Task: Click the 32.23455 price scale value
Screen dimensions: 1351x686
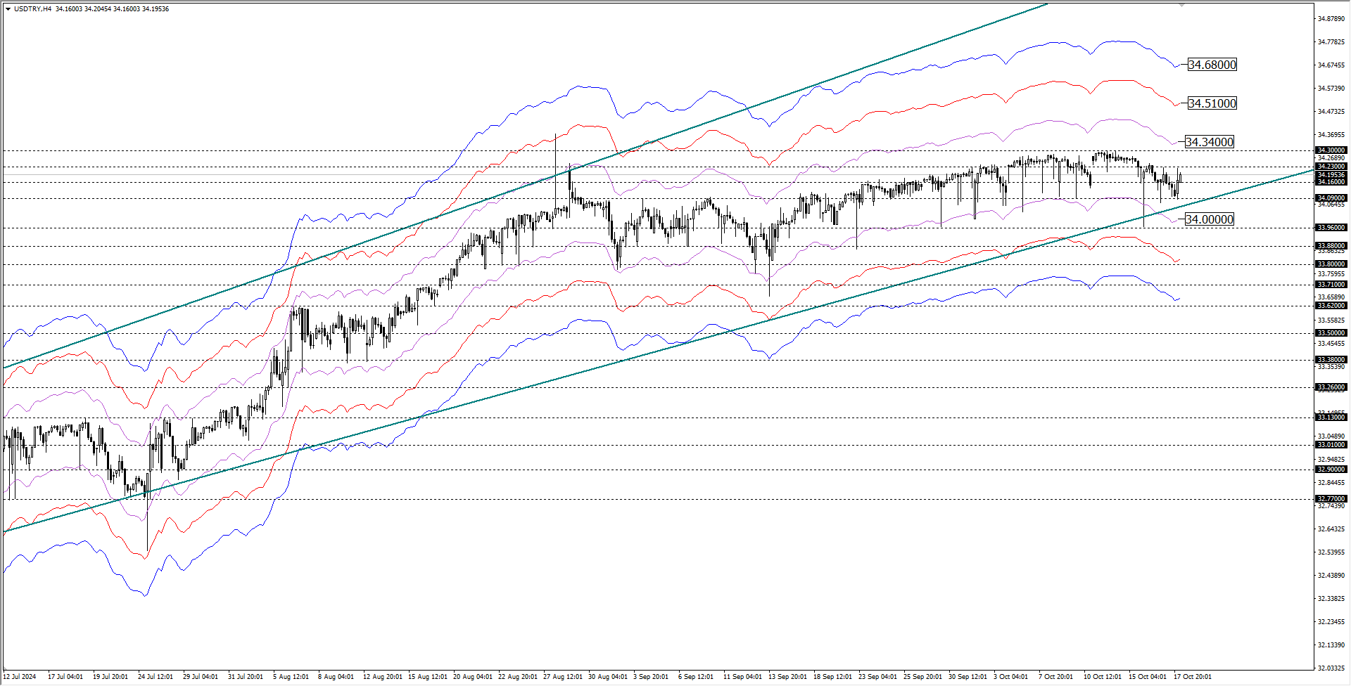Action: pos(1331,622)
